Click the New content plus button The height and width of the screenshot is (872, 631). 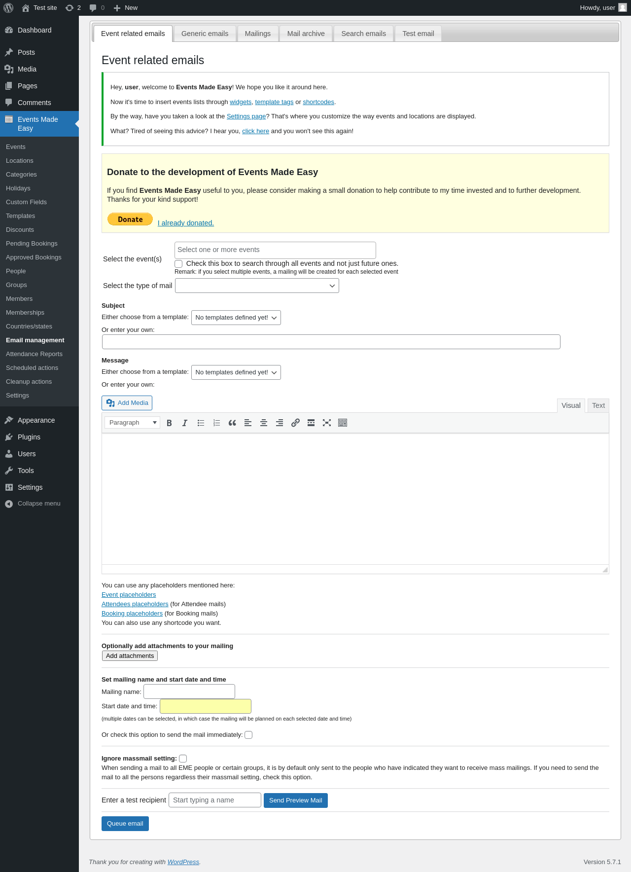(x=125, y=8)
